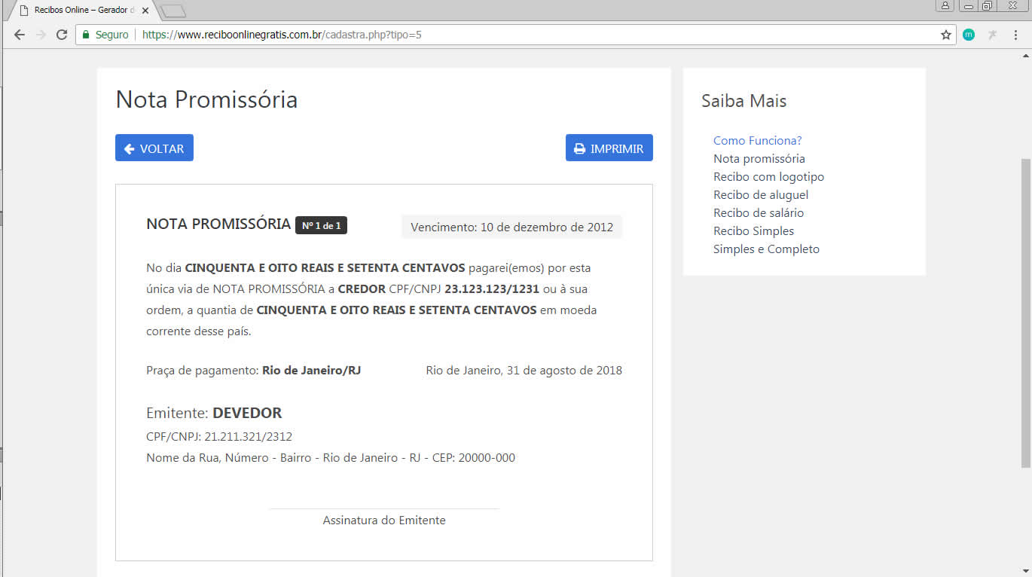Screen dimensions: 1032x577
Task: Open the Recibo com logotipo link
Action: pyautogui.click(x=769, y=176)
